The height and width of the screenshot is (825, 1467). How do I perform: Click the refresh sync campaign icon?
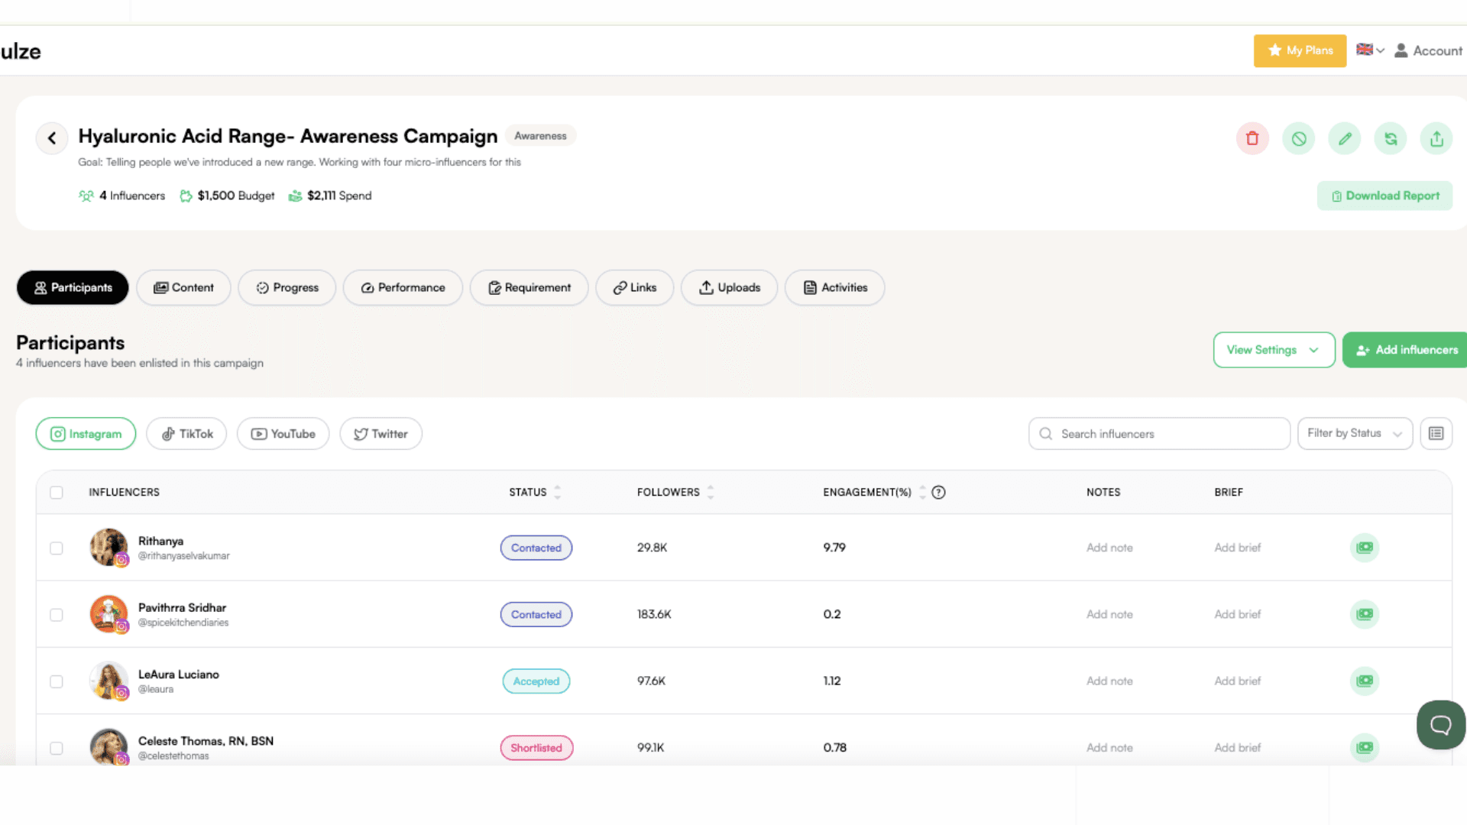(1391, 138)
